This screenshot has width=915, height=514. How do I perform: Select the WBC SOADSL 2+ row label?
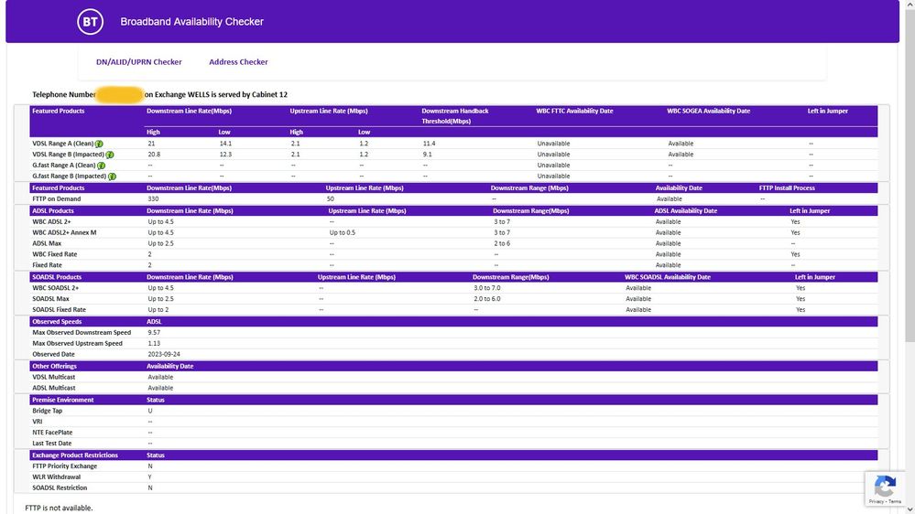click(56, 288)
